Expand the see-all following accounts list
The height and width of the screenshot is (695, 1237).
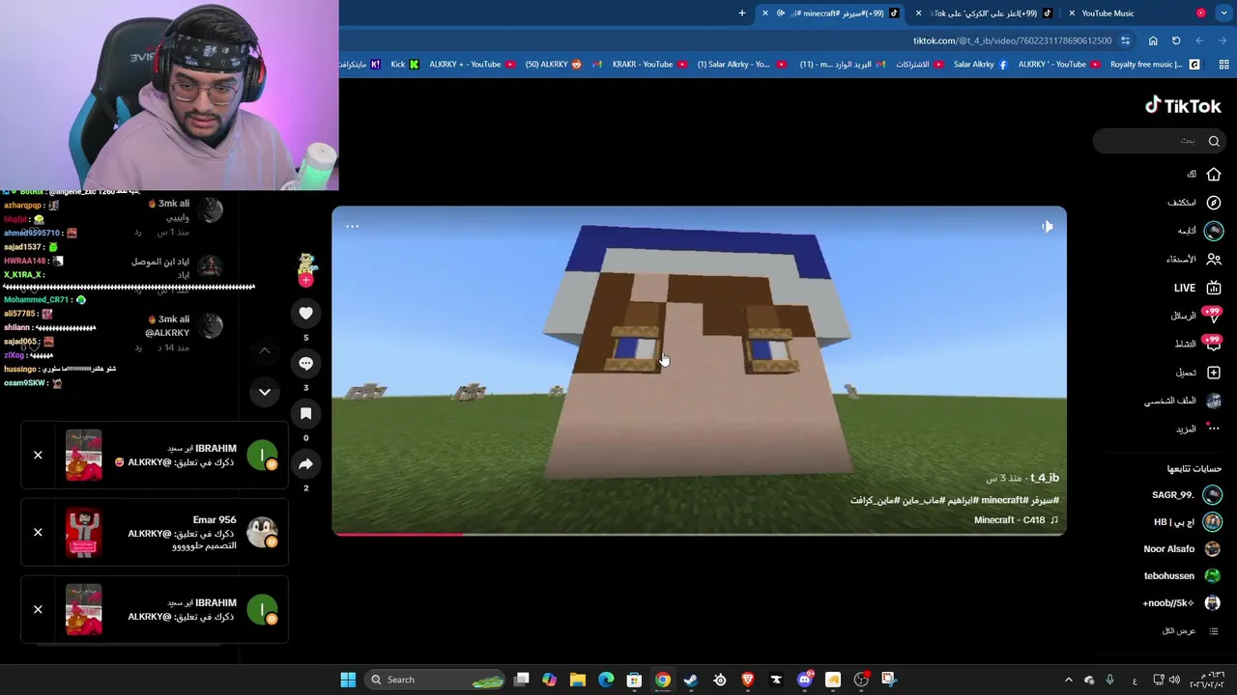tap(1190, 631)
